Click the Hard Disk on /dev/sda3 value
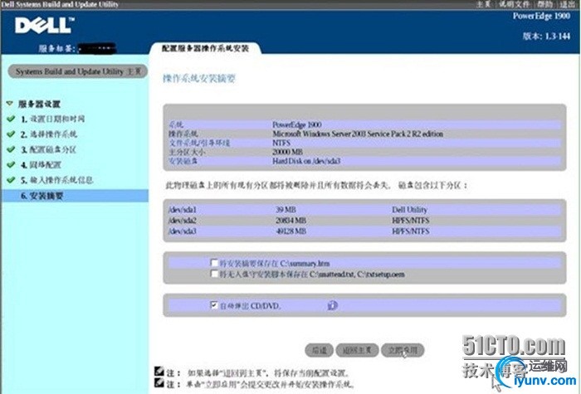 (x=306, y=161)
